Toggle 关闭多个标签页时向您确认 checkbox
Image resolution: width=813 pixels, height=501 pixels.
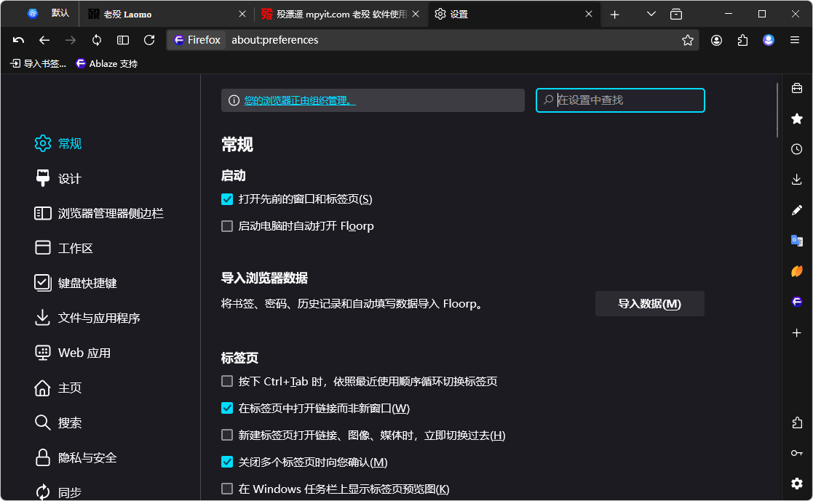pyautogui.click(x=227, y=462)
